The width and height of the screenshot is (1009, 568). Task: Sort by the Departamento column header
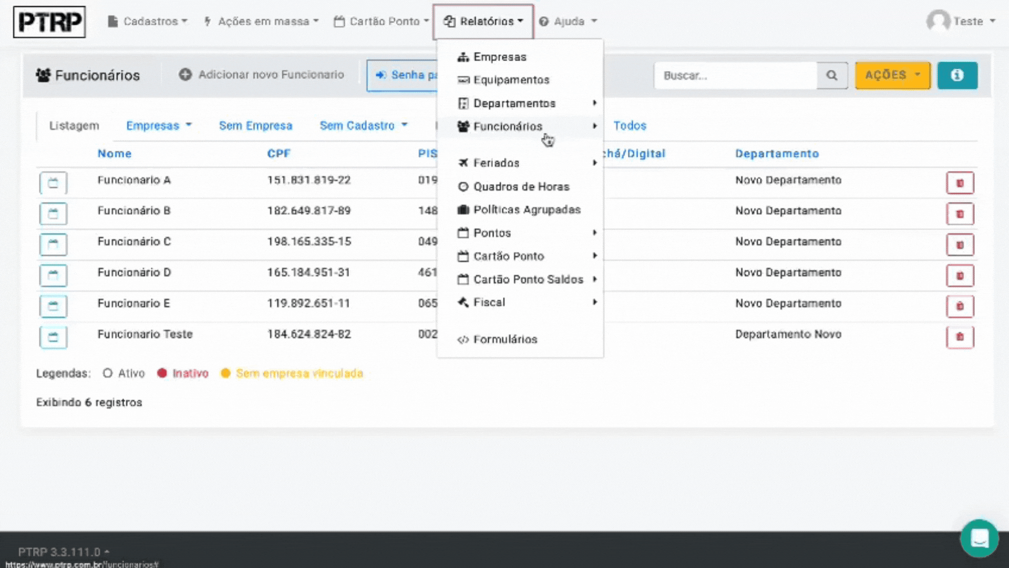click(x=777, y=154)
